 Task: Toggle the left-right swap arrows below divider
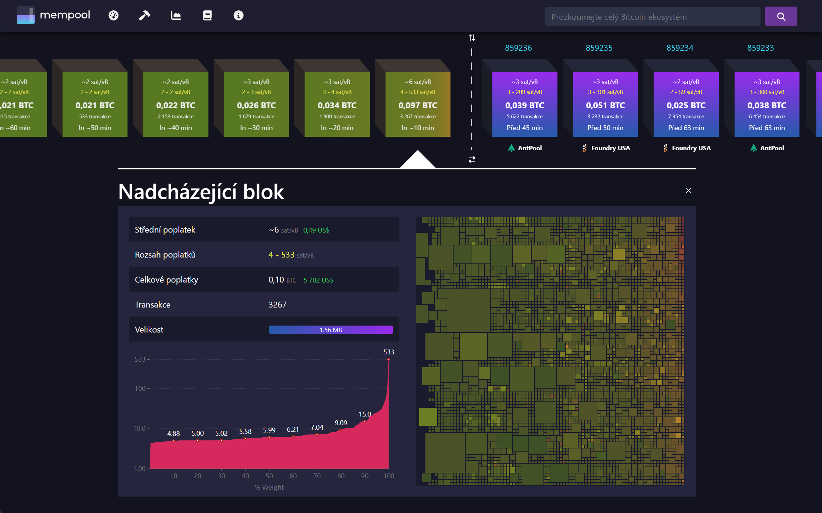coord(472,160)
